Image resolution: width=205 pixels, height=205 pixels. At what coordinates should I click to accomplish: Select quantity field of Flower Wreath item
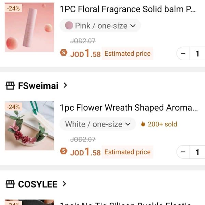point(197,152)
